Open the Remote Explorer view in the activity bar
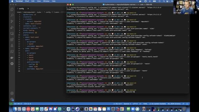This screenshot has height=112, width=199. pos(12,34)
